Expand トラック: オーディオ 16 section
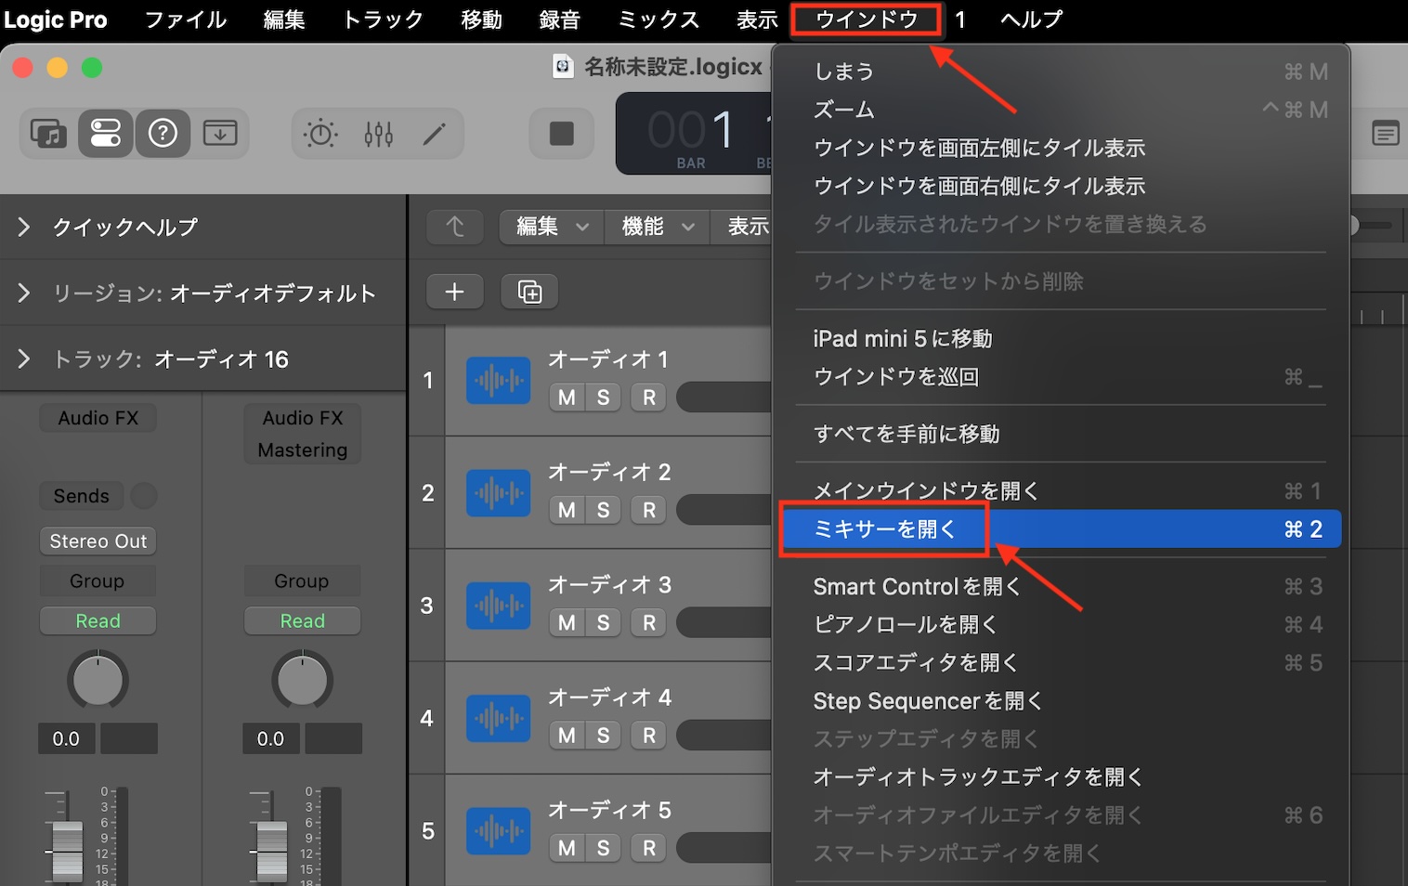1408x886 pixels. tap(24, 359)
